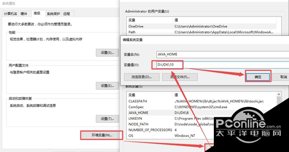Select the OS system variable row
289x152 pixels.
pyautogui.click(x=171, y=136)
